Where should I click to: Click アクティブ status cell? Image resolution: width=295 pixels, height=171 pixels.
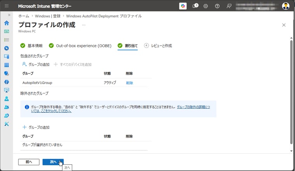coord(110,83)
